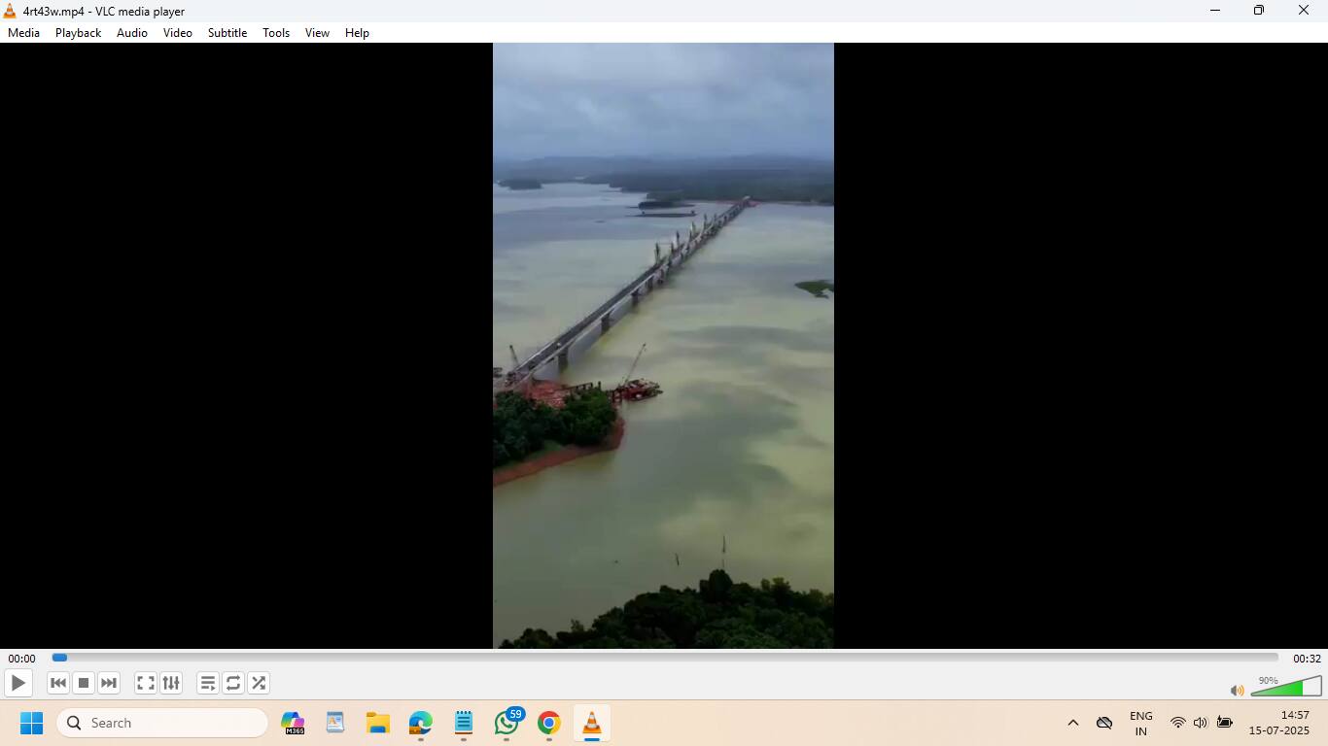Skip to previous media track
Viewport: 1328px width, 746px height.
(58, 683)
